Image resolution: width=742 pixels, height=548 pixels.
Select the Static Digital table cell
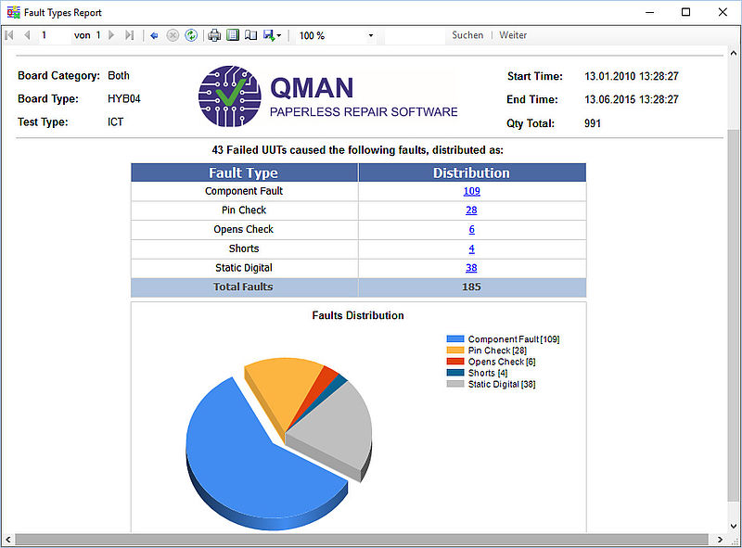(x=244, y=268)
